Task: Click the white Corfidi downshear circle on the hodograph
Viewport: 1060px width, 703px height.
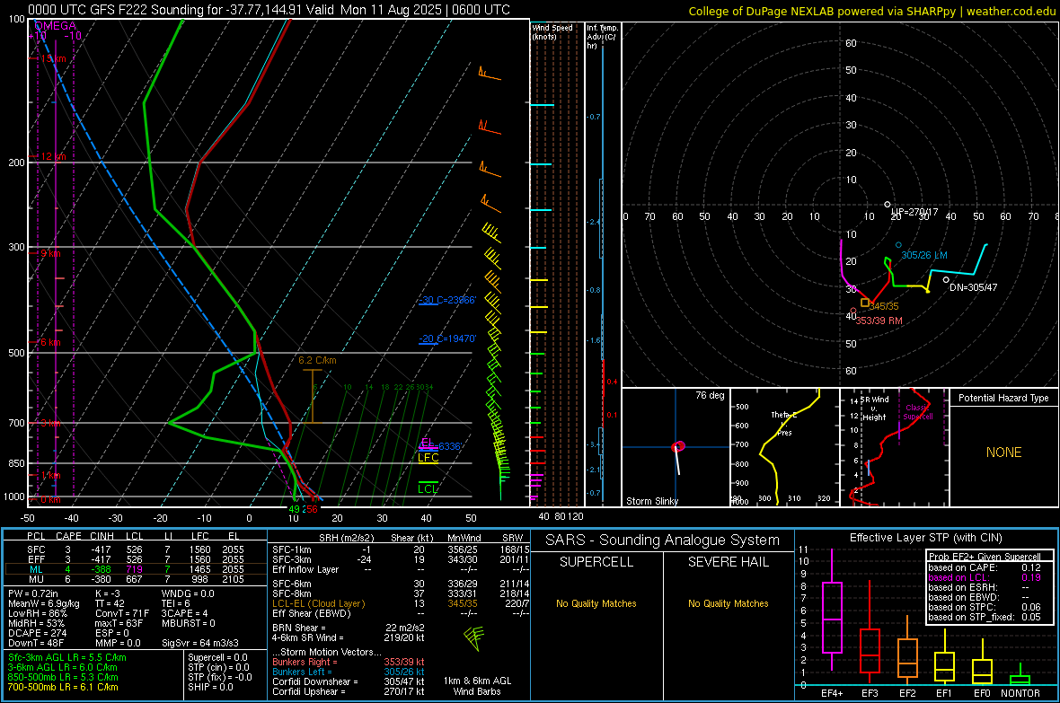Action: 946,280
